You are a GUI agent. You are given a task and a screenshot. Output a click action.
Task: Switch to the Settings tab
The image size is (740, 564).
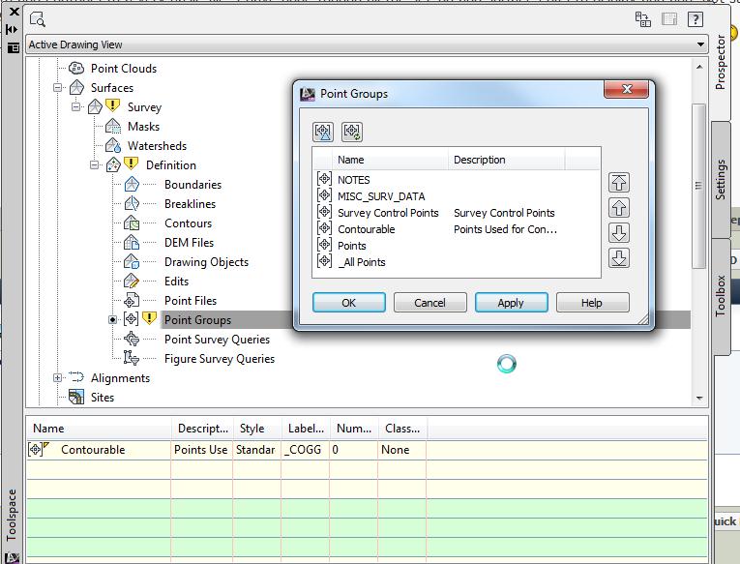pyautogui.click(x=721, y=179)
